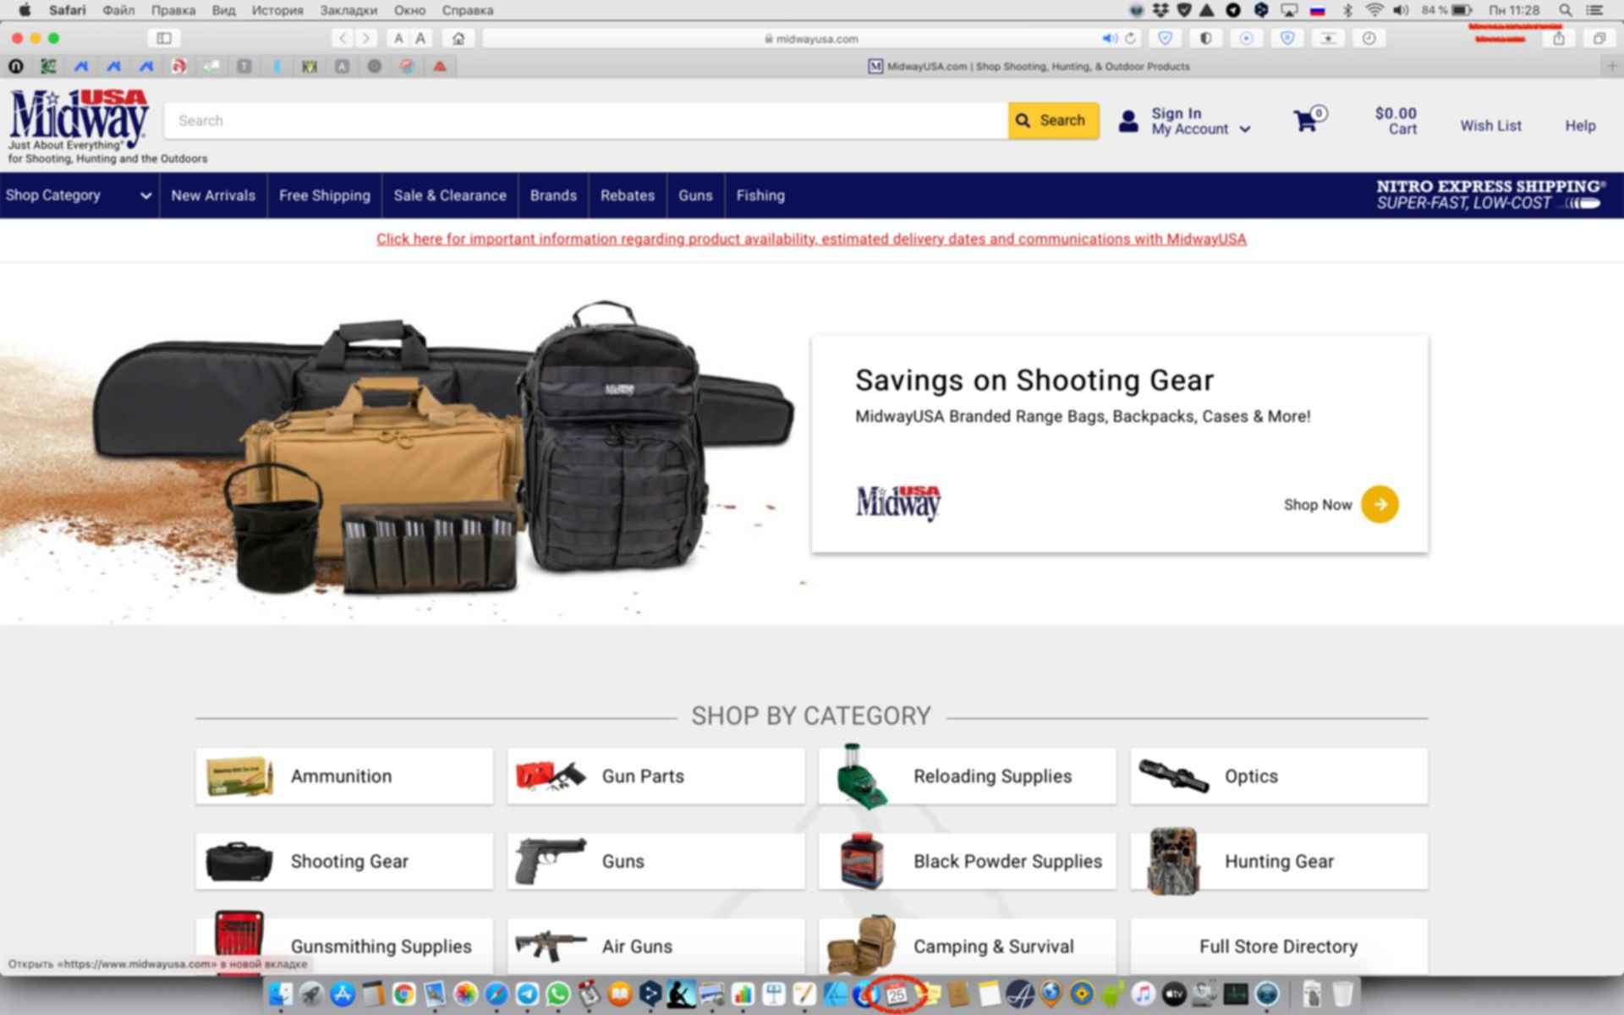
Task: Select the MidwayUSA.com tab
Action: (1029, 66)
